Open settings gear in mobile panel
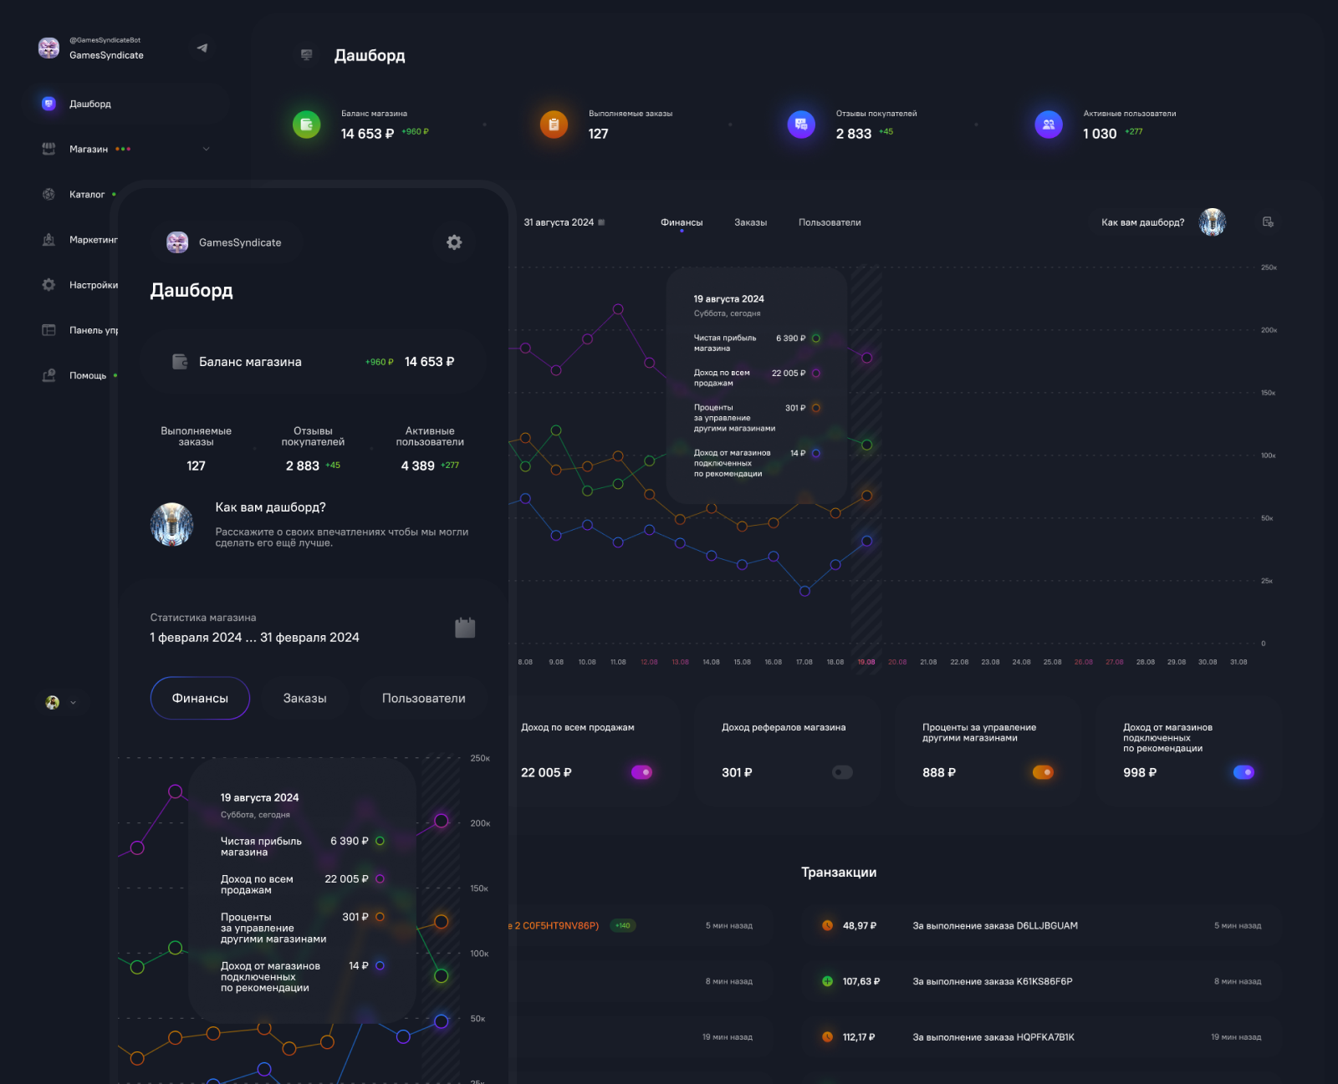Viewport: 1338px width, 1084px height. point(454,242)
